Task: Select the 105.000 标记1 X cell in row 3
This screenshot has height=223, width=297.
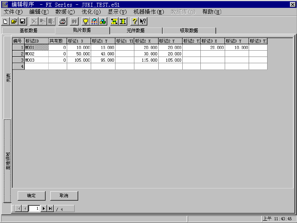Action: 79,60
